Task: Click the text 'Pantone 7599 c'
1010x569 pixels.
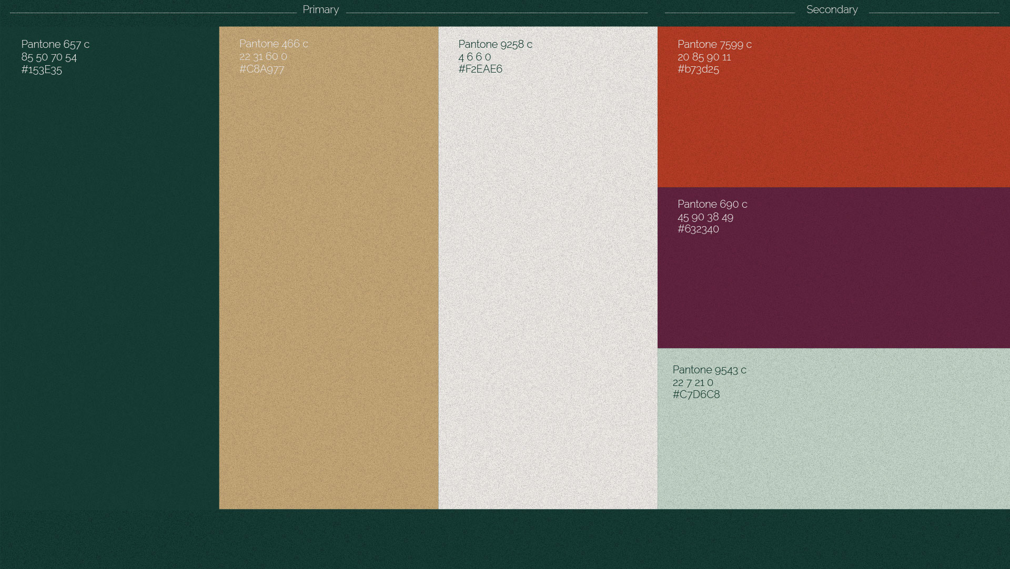Action: click(714, 44)
